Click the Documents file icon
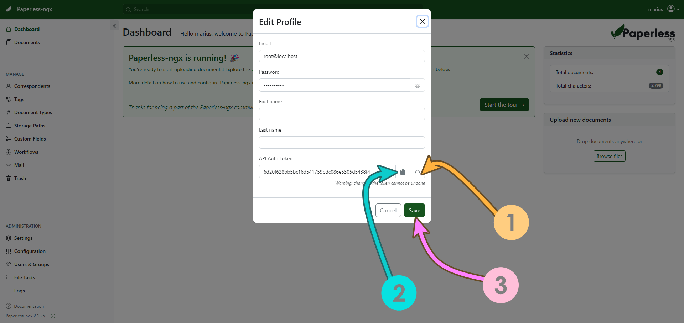Viewport: 684px width, 323px height. pyautogui.click(x=9, y=42)
